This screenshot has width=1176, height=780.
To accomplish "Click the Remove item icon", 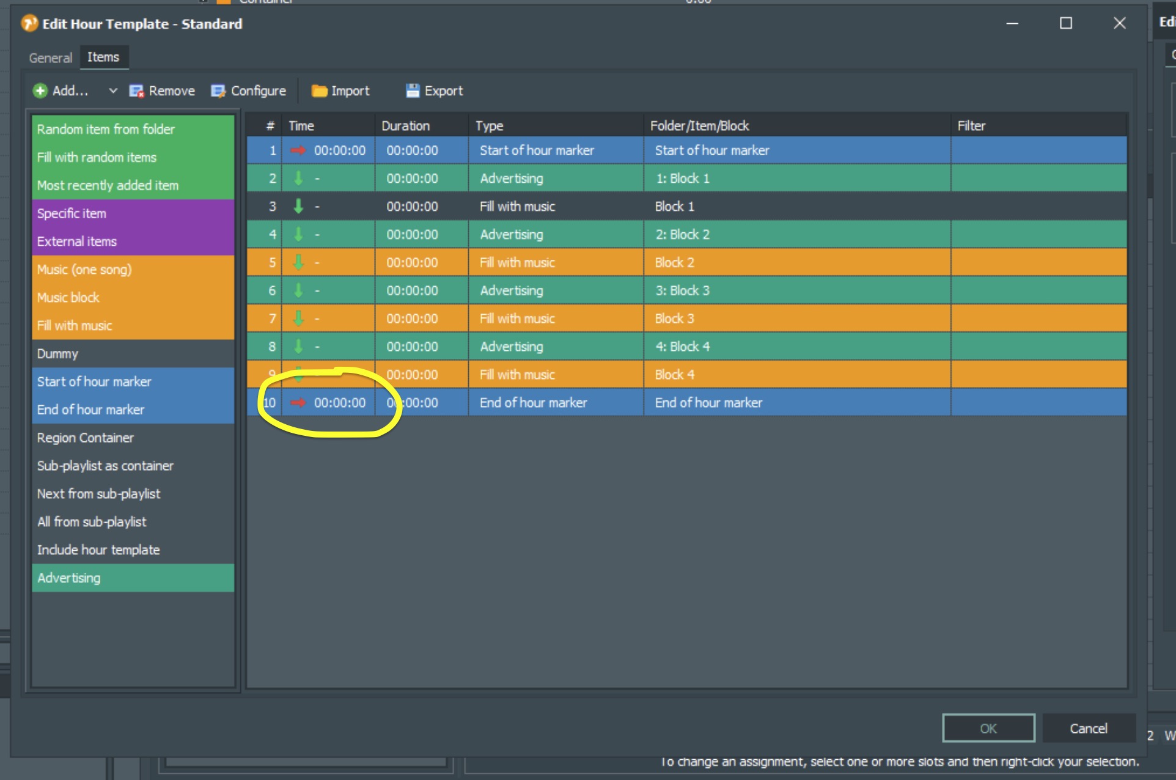I will click(136, 91).
